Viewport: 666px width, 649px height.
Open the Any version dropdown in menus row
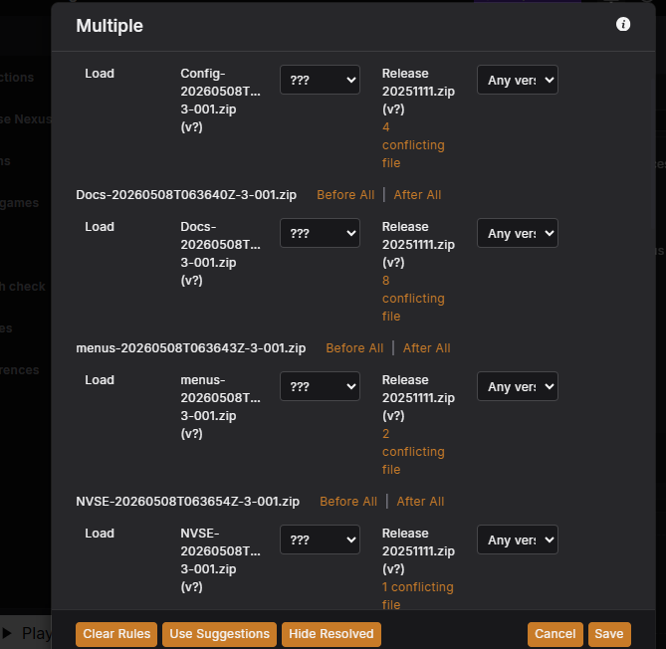click(518, 386)
